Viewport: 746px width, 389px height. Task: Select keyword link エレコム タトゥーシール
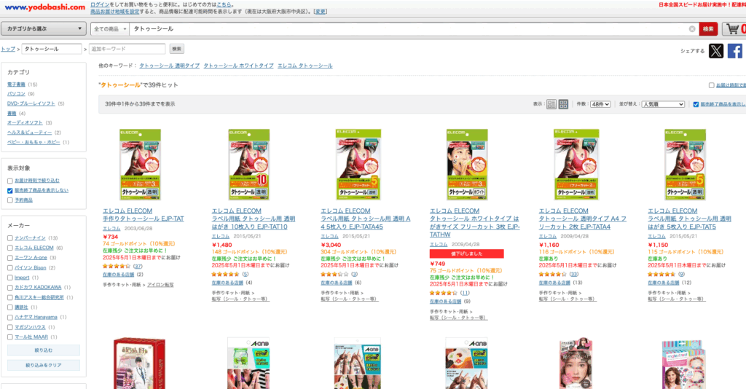305,66
